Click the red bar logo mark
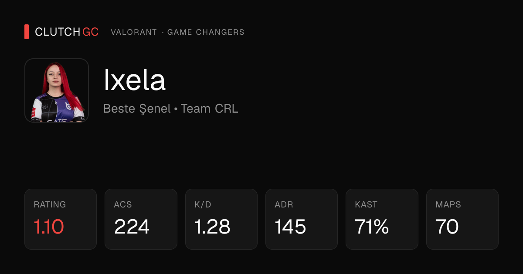Image resolution: width=523 pixels, height=274 pixels. pos(27,32)
